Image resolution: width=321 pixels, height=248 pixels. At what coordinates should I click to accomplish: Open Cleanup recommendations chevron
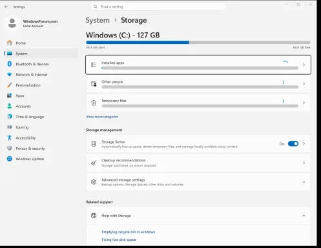(x=304, y=163)
